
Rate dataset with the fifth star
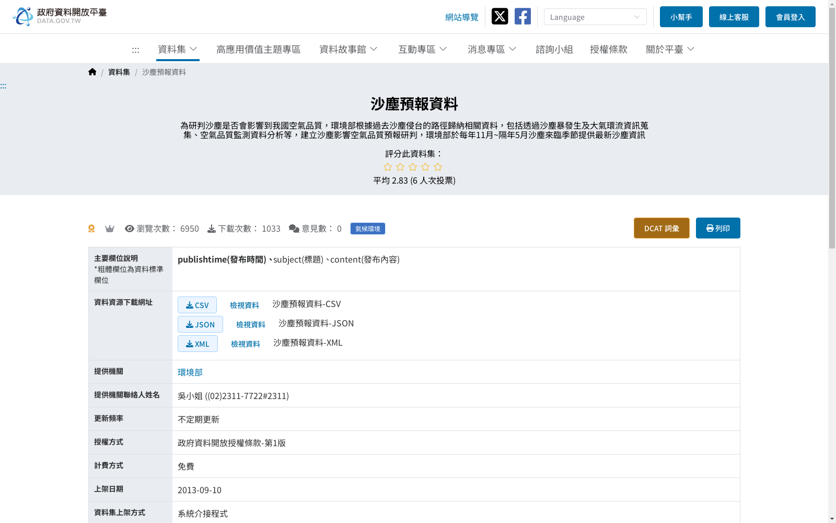[x=438, y=167]
